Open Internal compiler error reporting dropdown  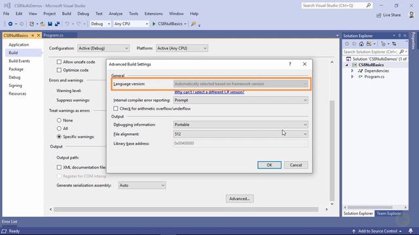(240, 100)
